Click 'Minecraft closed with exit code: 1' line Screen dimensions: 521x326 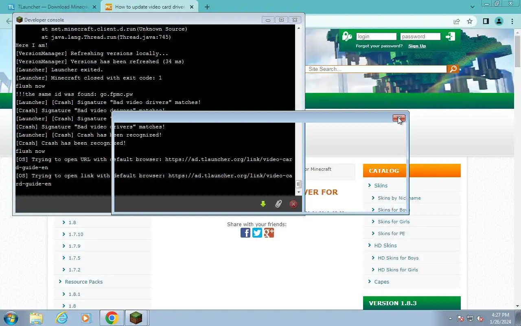[89, 78]
